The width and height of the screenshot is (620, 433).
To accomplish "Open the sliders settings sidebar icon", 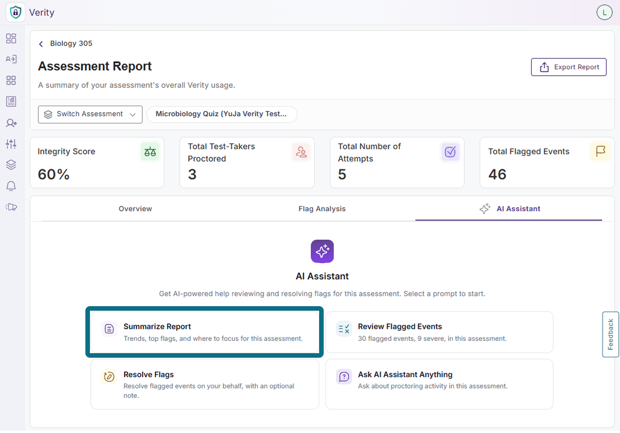I will (11, 144).
